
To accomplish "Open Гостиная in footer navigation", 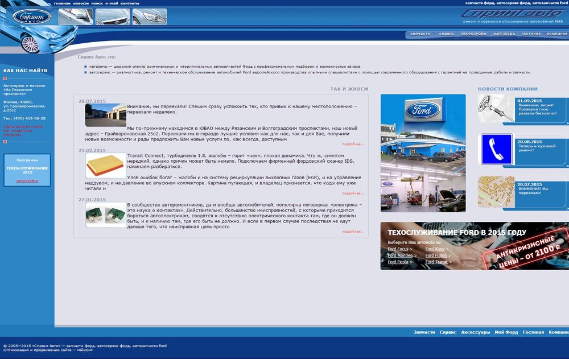I will [533, 332].
